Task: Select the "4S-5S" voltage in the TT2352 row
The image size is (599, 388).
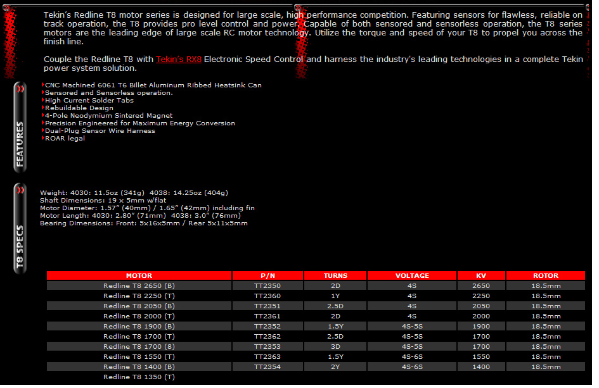Action: [412, 326]
